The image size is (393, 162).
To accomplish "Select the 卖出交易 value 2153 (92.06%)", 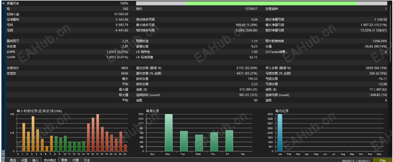I will pyautogui.click(x=247, y=68).
